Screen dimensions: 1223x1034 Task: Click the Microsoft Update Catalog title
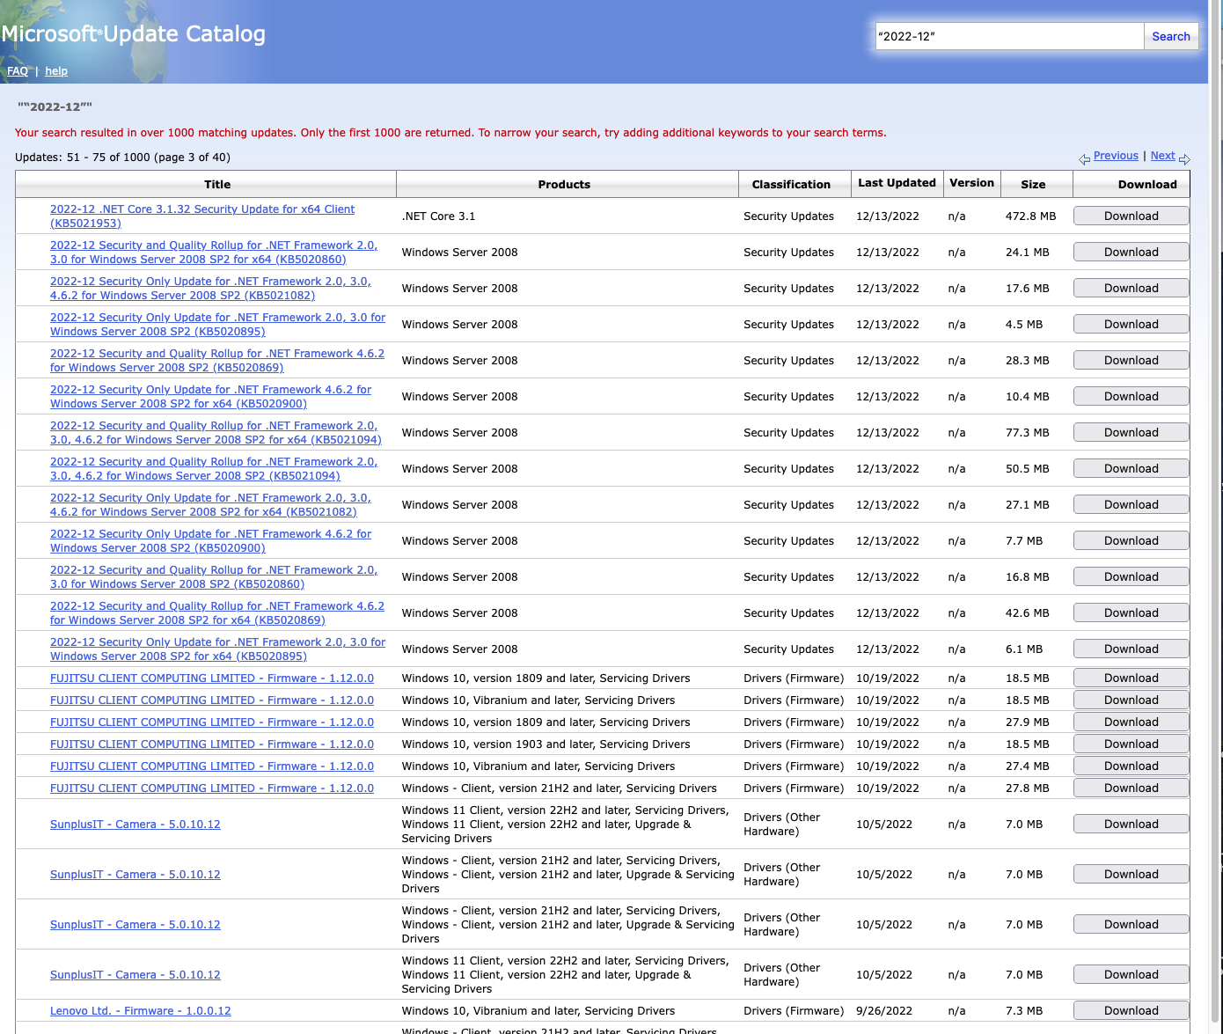(x=134, y=34)
